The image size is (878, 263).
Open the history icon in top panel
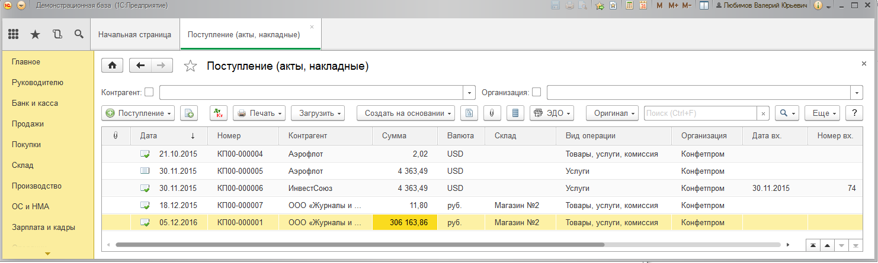[x=57, y=34]
